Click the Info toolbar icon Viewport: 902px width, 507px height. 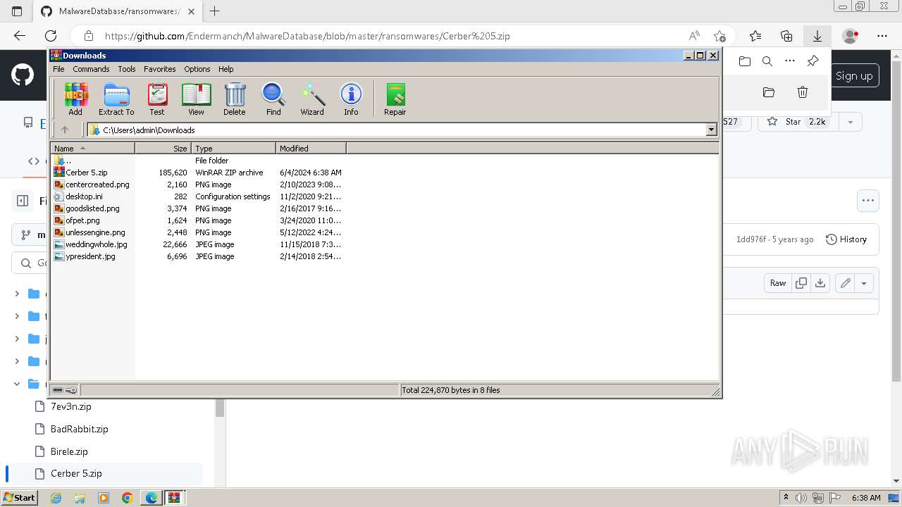coord(351,99)
